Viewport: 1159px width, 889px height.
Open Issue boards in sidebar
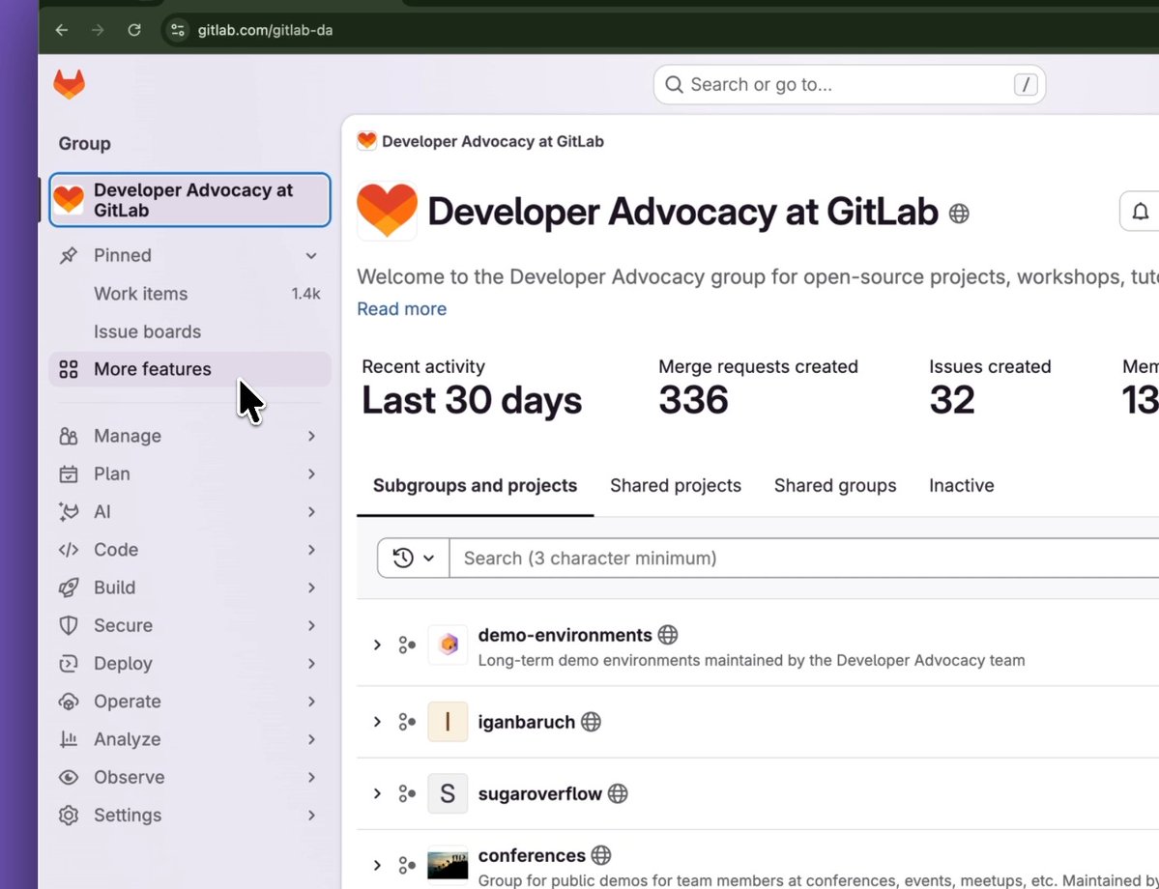(147, 331)
